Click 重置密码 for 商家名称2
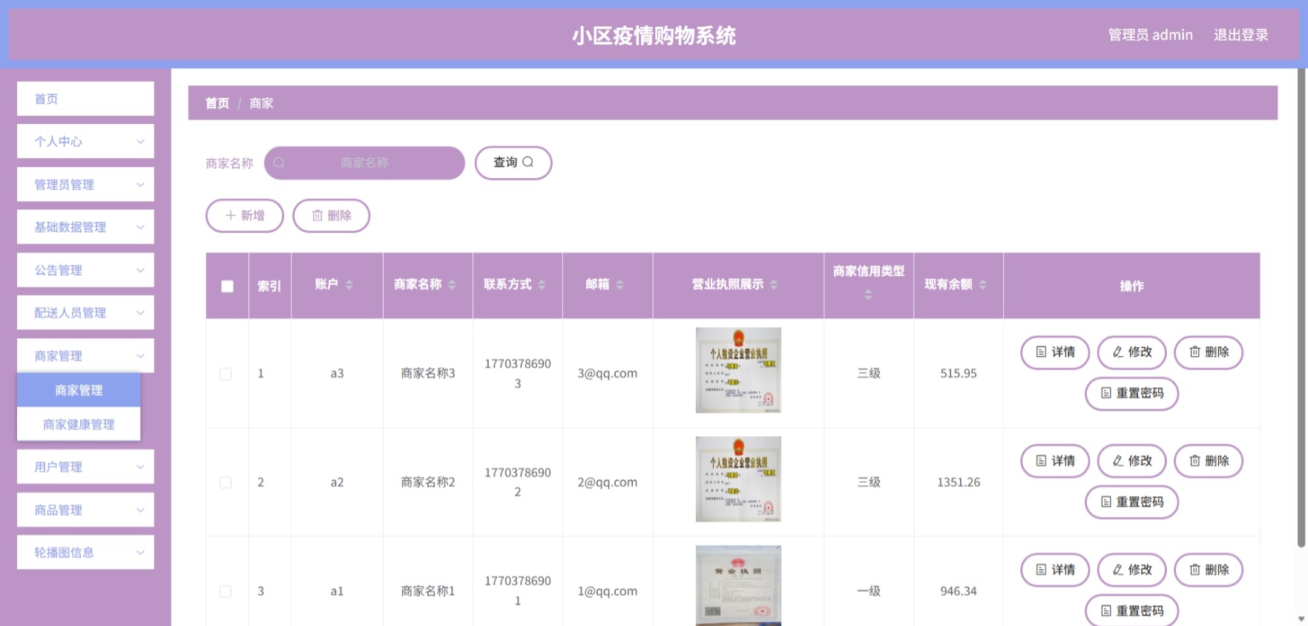The image size is (1308, 626). pos(1131,502)
